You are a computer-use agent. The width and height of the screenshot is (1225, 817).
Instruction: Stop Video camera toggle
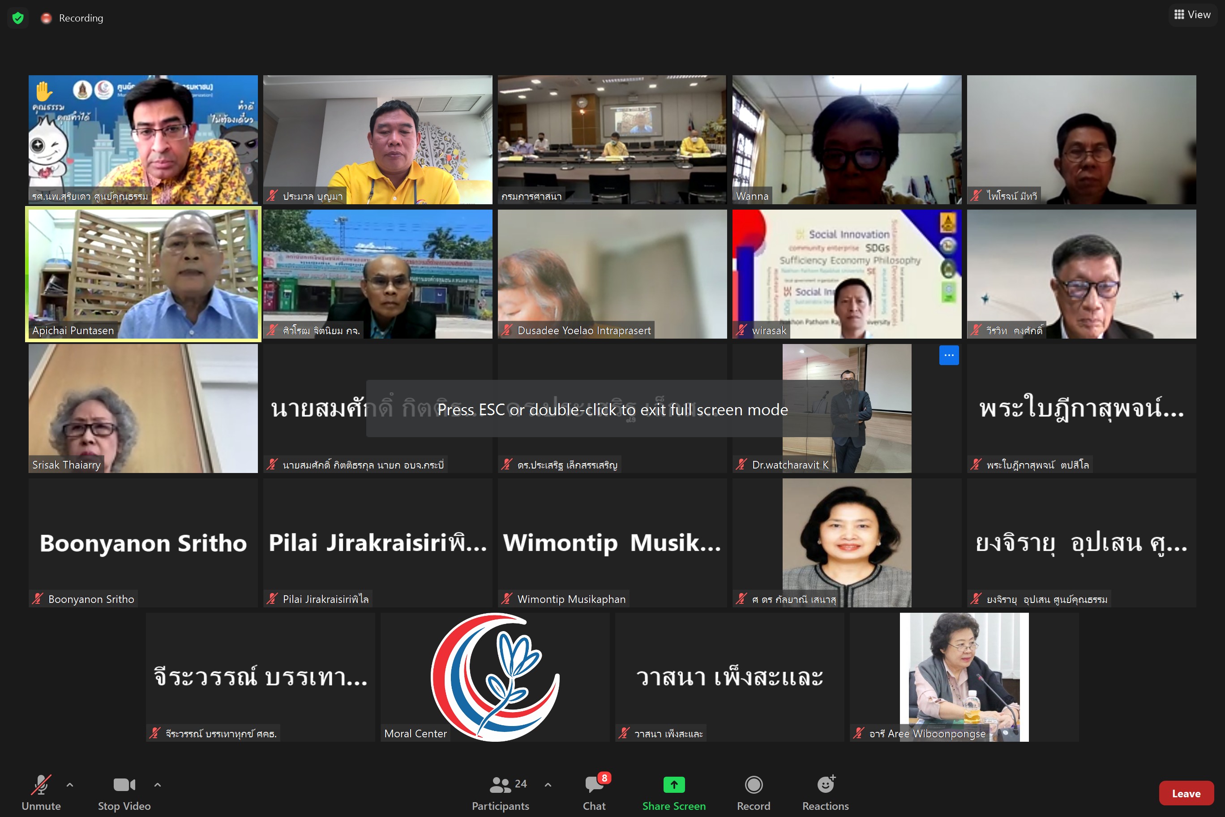click(124, 792)
